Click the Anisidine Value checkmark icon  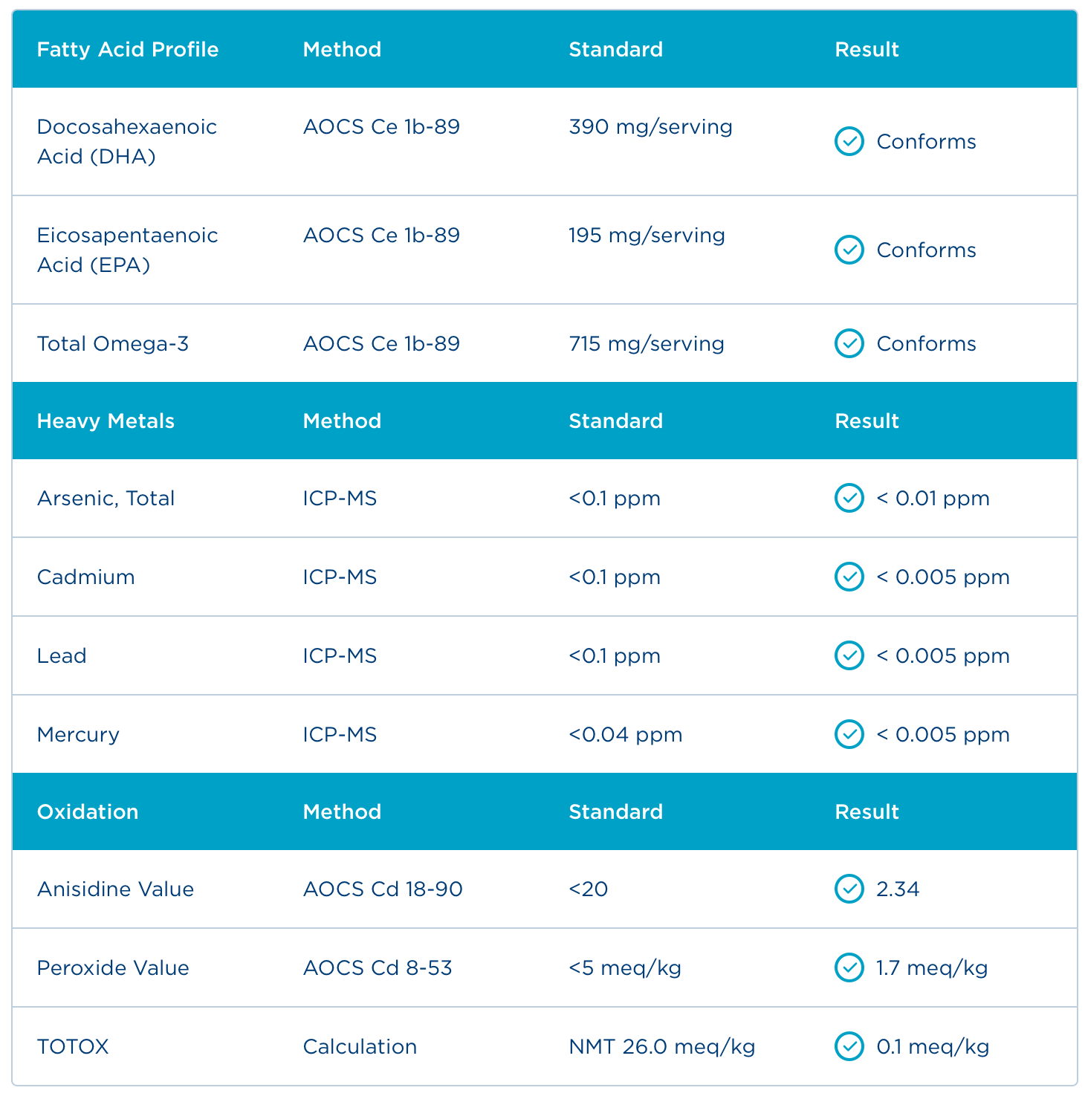coord(849,889)
